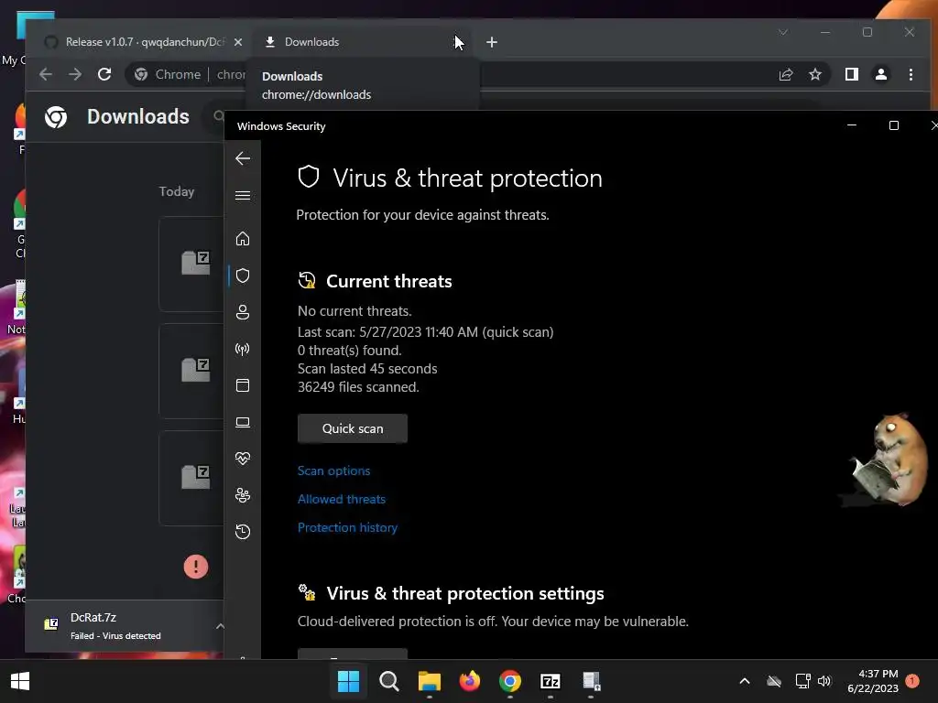Viewport: 938px width, 703px height.
Task: Switch to Release v1.0.7 tab
Action: pos(144,42)
